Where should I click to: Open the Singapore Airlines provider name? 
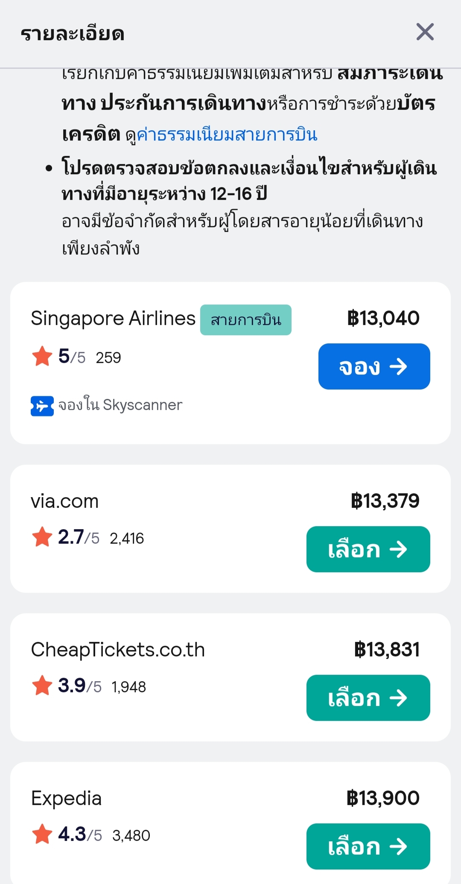point(113,319)
